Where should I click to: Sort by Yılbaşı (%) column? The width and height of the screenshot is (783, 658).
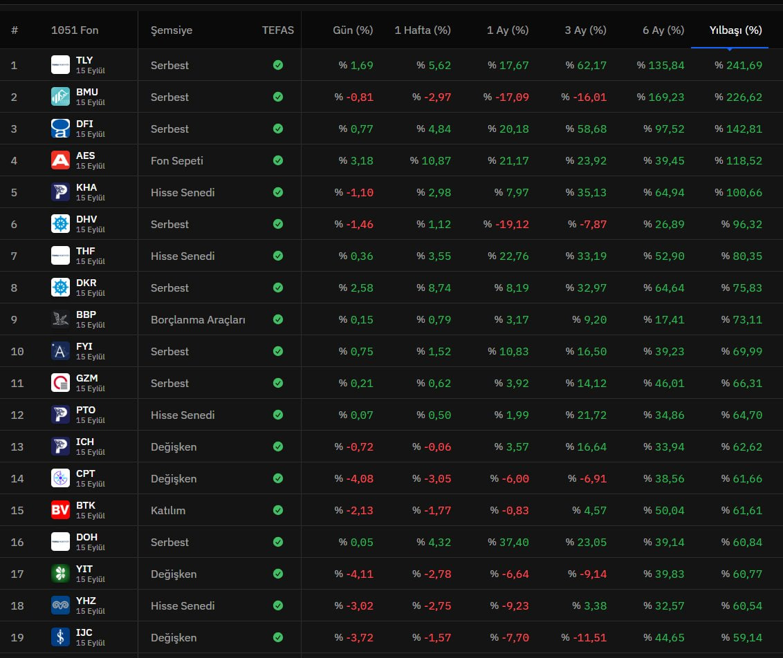point(735,30)
